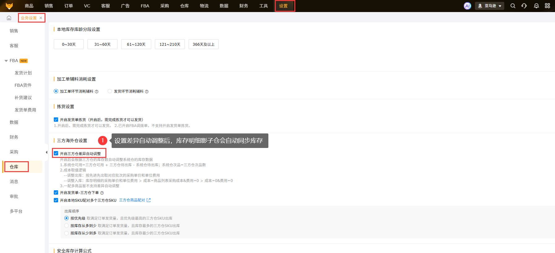Viewport: 555px width, 253px height.
Task: Click help icon beside 发货环节消耗辅料
Action: [x=147, y=91]
